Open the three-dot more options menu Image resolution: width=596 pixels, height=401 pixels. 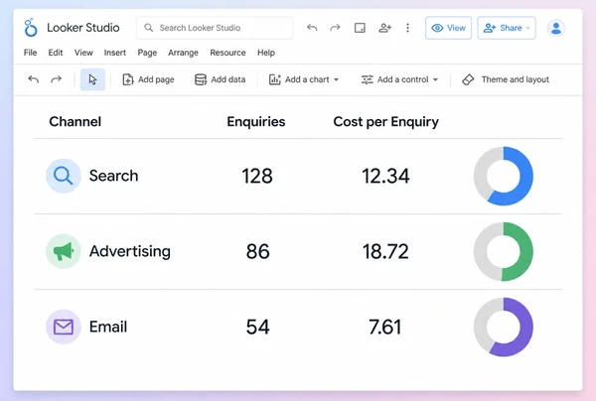tap(407, 28)
